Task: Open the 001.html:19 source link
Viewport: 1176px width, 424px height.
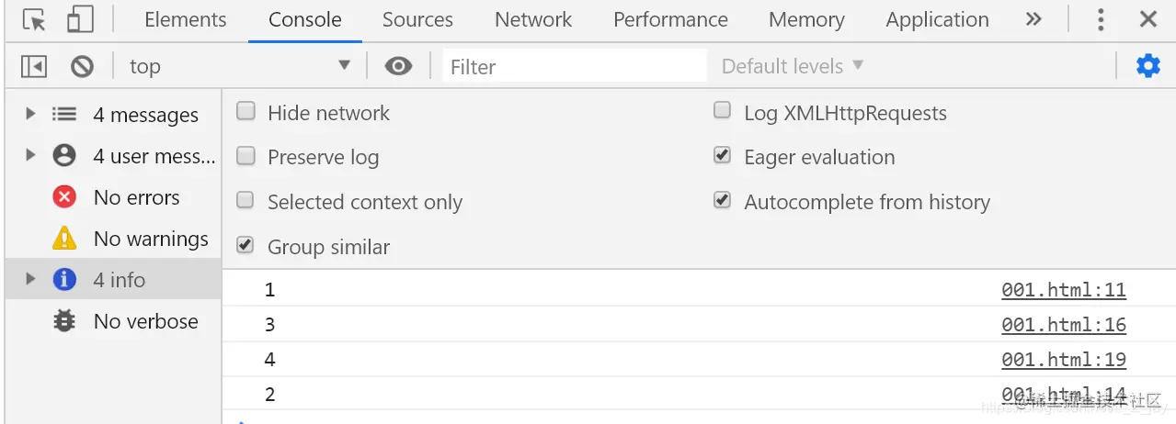Action: coord(1064,360)
